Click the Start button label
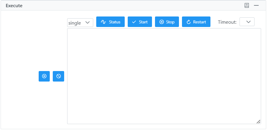Screen dimensions: 268x131 coord(143,22)
